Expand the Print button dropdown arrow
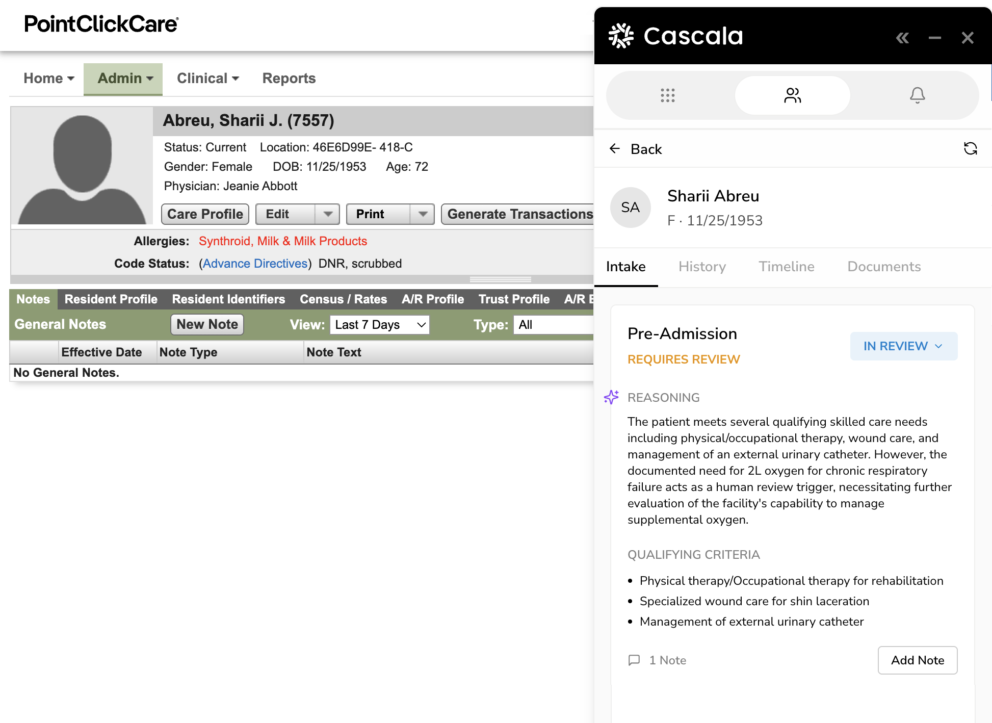The image size is (992, 723). [423, 214]
